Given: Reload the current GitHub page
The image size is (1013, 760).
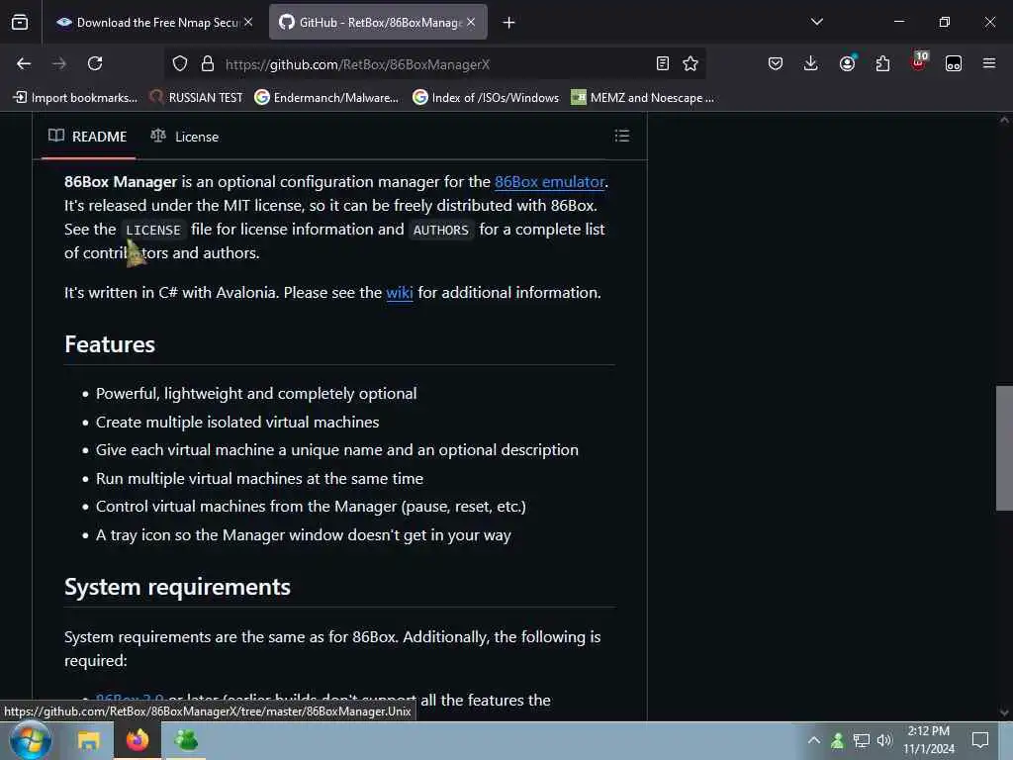Looking at the screenshot, I should click(x=95, y=63).
